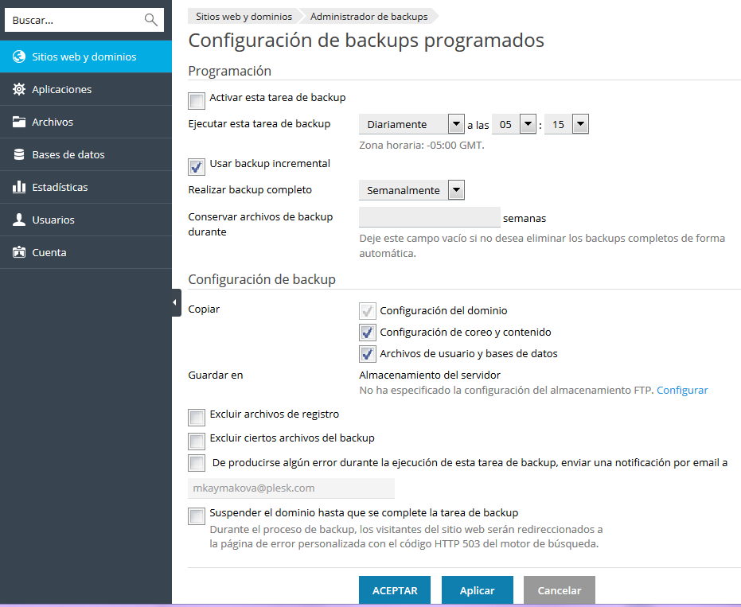Open Sitios web y dominios breadcrumb
The height and width of the screenshot is (607, 741).
tap(244, 17)
